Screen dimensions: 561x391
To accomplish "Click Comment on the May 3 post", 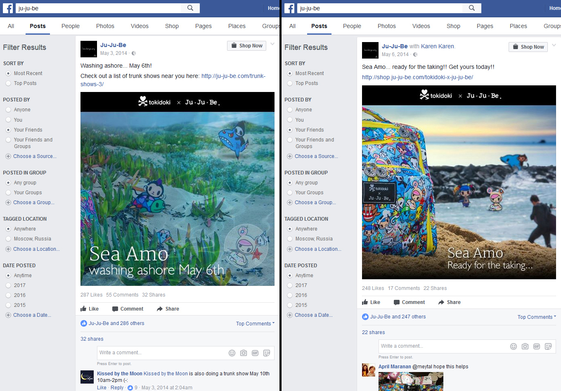I will [x=128, y=309].
